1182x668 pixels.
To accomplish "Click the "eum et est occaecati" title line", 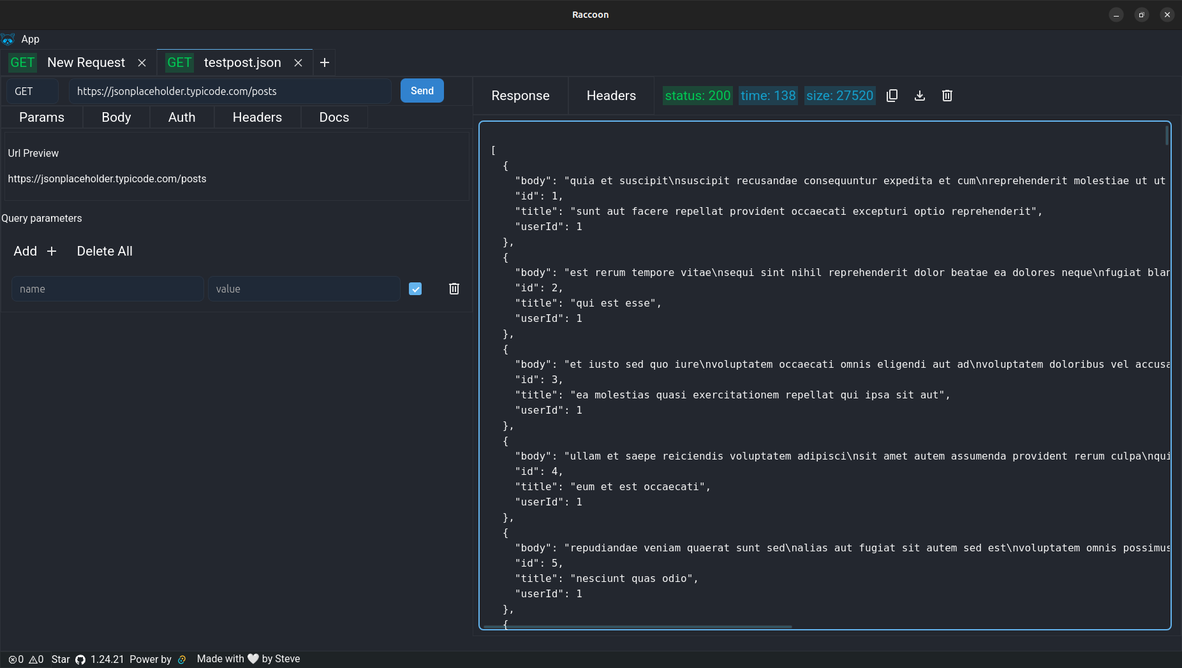I will [612, 486].
